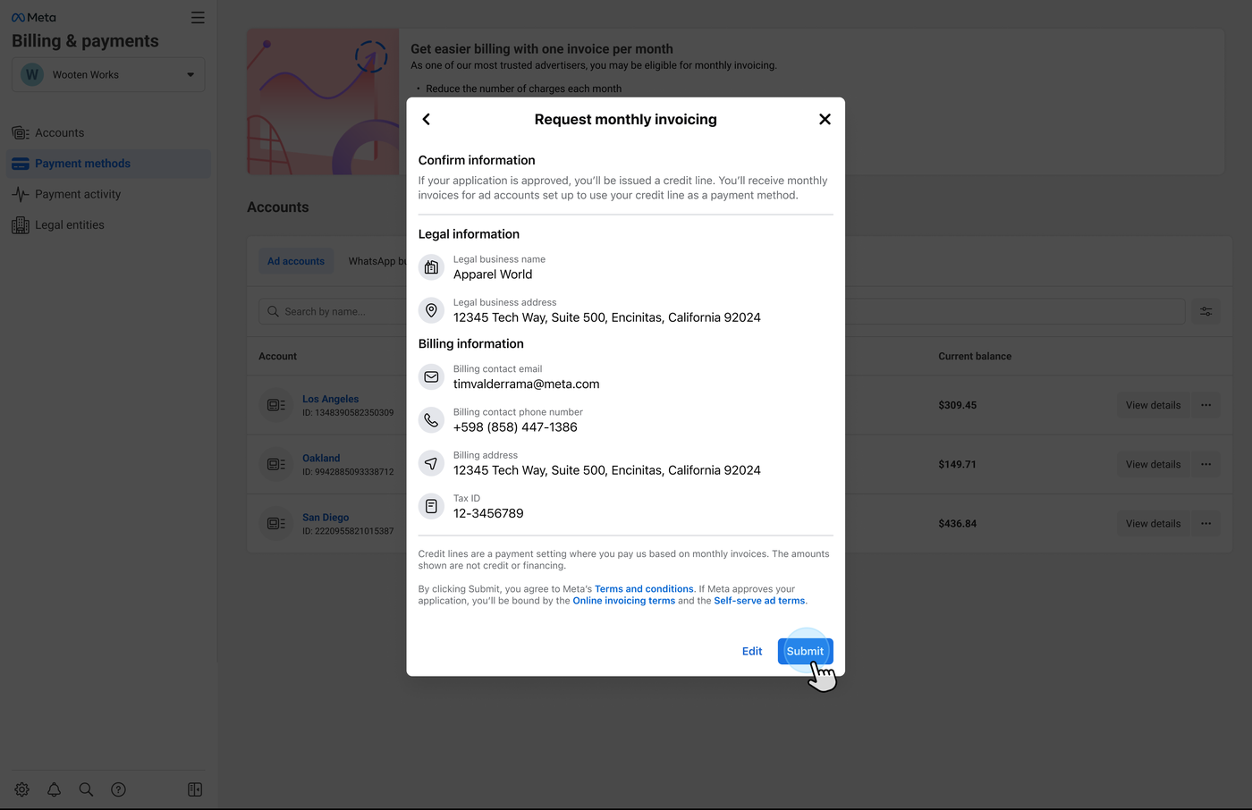This screenshot has width=1252, height=810.
Task: Click the Tax ID value 12-3456789
Action: 488,513
